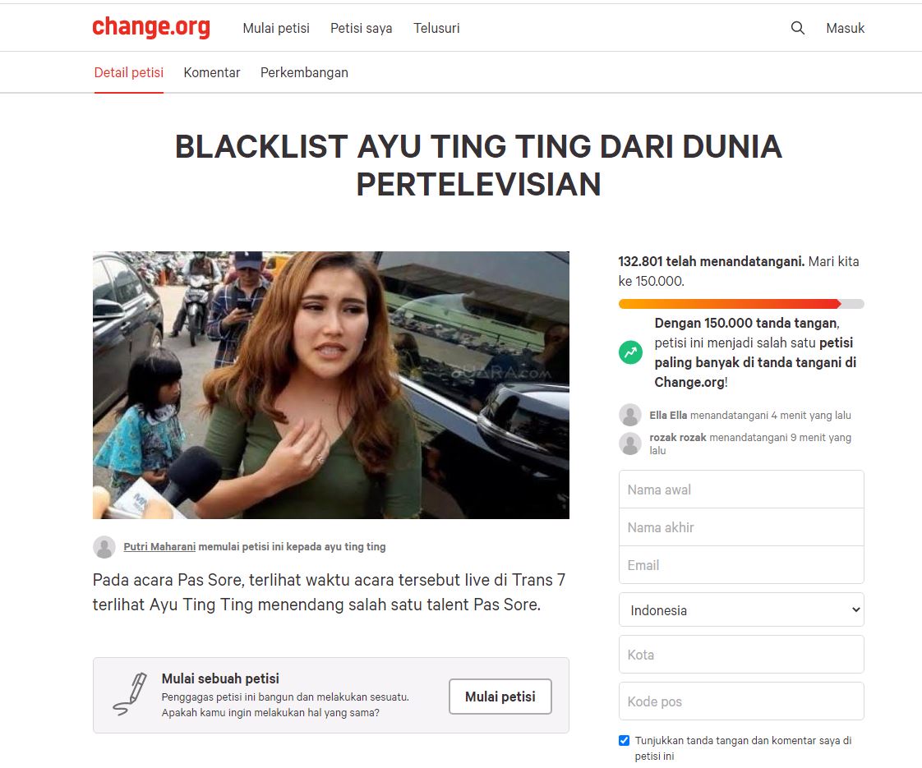The width and height of the screenshot is (922, 768).
Task: Open the Perkembangan tab
Action: pos(304,73)
